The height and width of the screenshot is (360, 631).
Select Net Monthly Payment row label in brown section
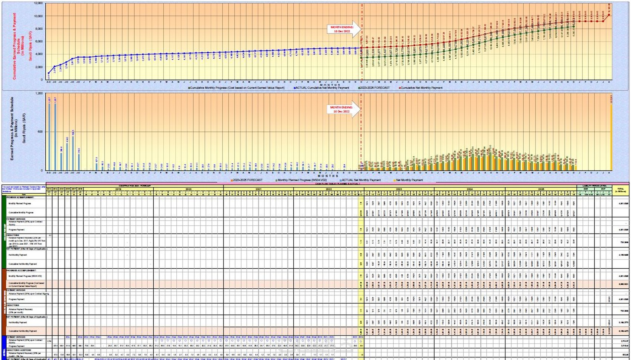coord(17,323)
